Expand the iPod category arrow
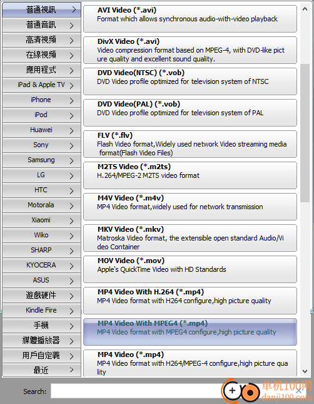This screenshot has height=404, width=314. (x=71, y=115)
